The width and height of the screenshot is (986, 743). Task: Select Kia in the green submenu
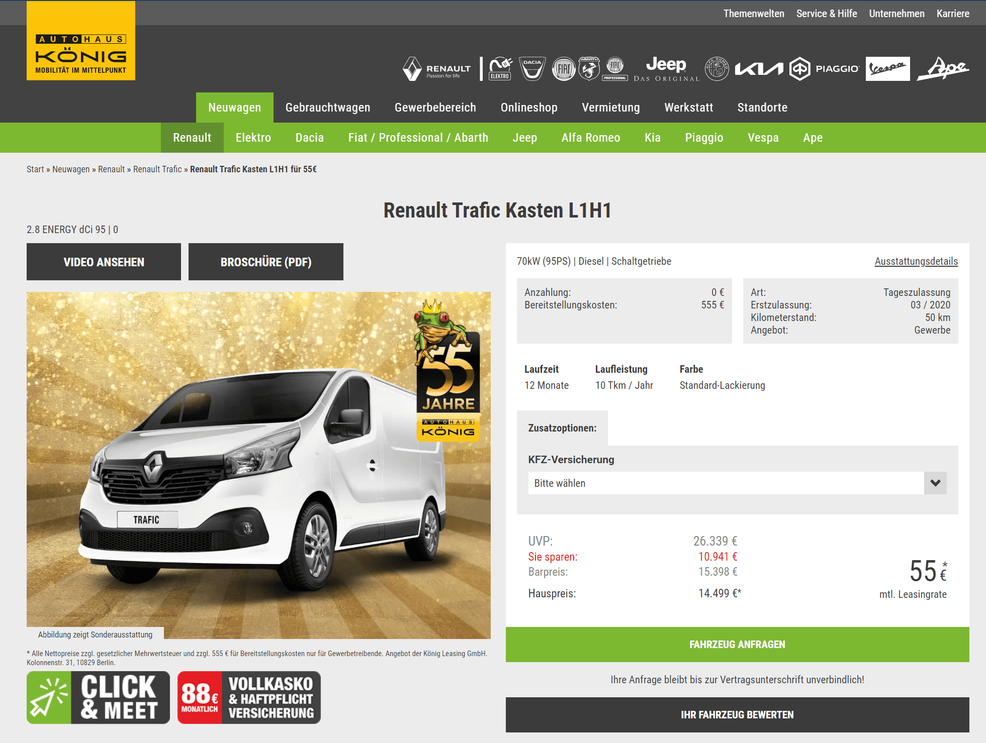(653, 138)
